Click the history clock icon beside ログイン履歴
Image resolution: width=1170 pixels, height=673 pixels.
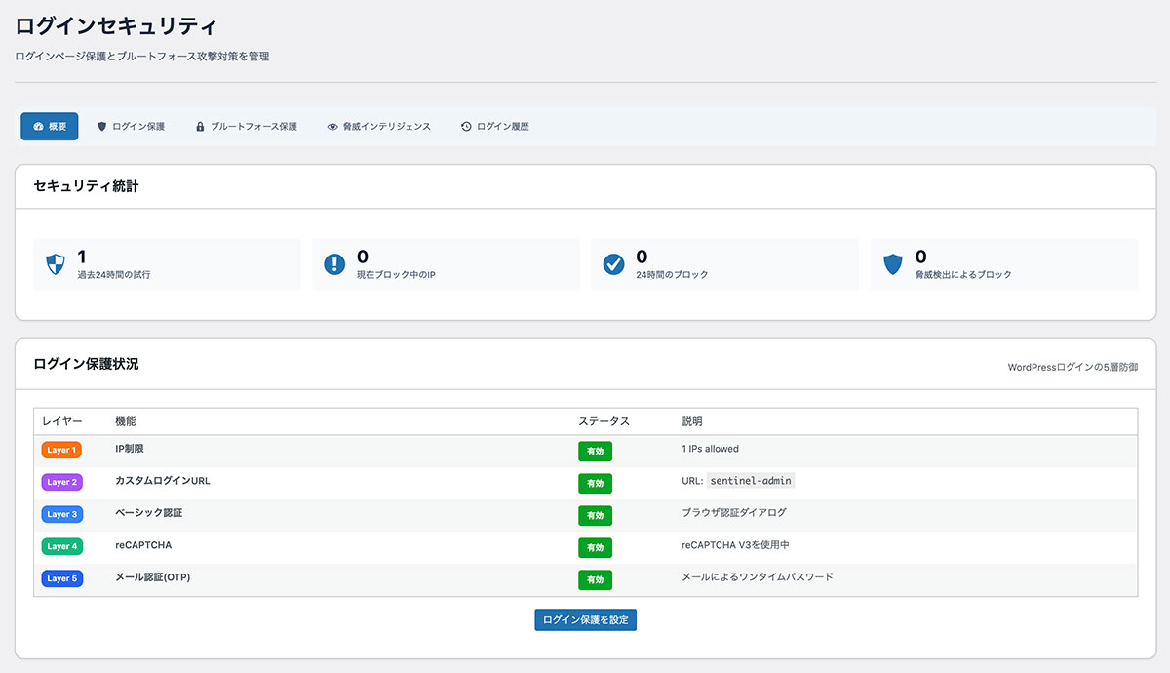pos(466,127)
